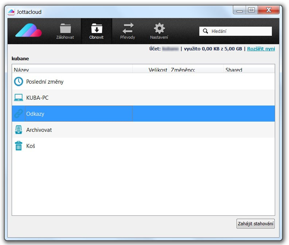
Task: Open the Převody transfers tab
Action: 128,31
